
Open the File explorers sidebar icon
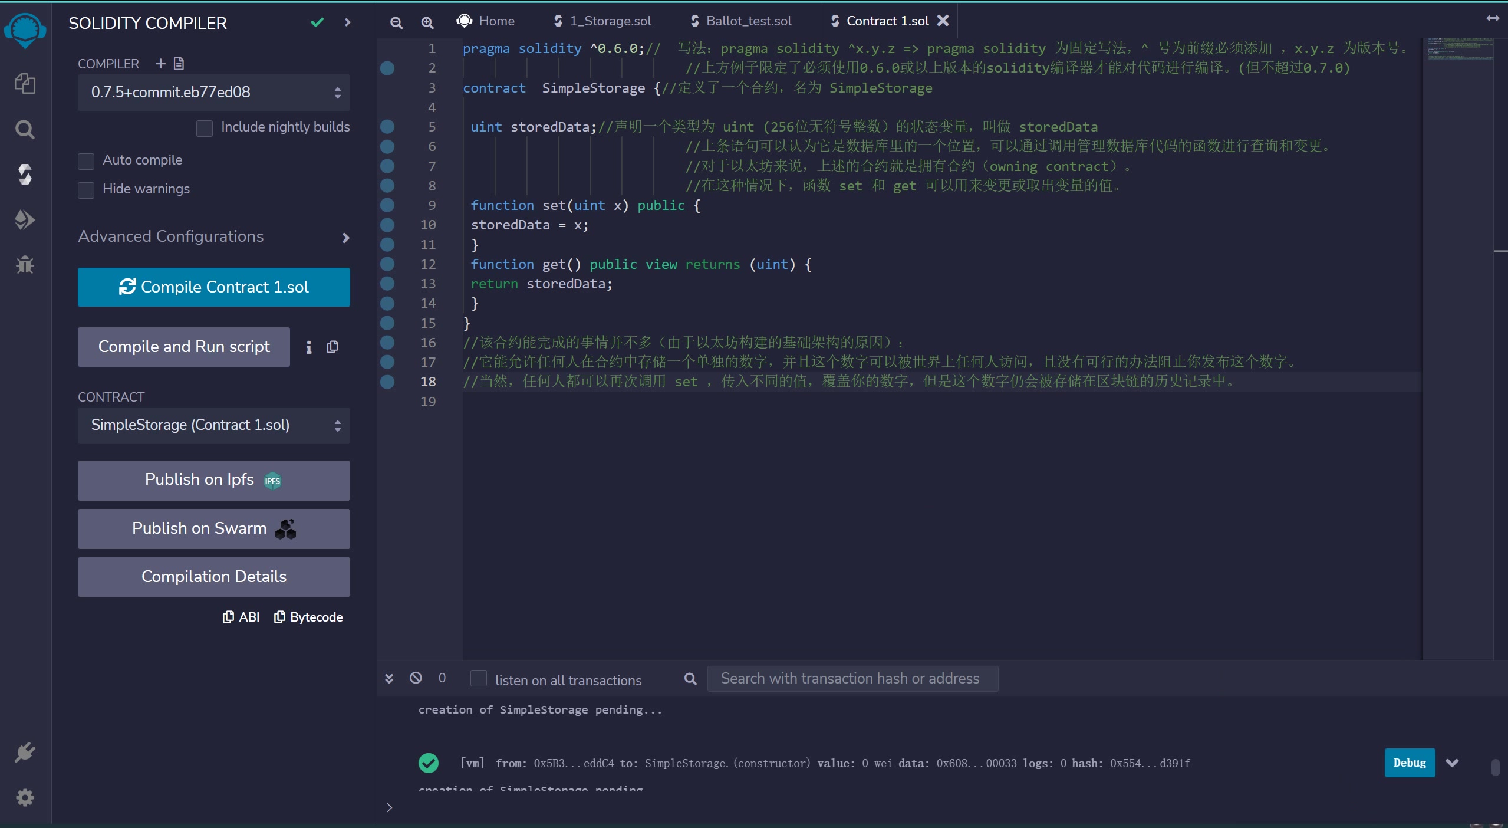[25, 84]
